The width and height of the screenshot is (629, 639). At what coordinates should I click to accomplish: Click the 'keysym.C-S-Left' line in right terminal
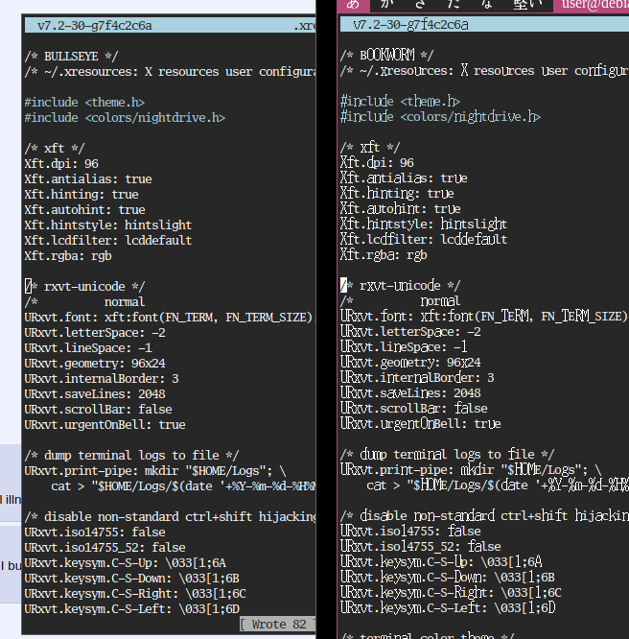point(448,607)
